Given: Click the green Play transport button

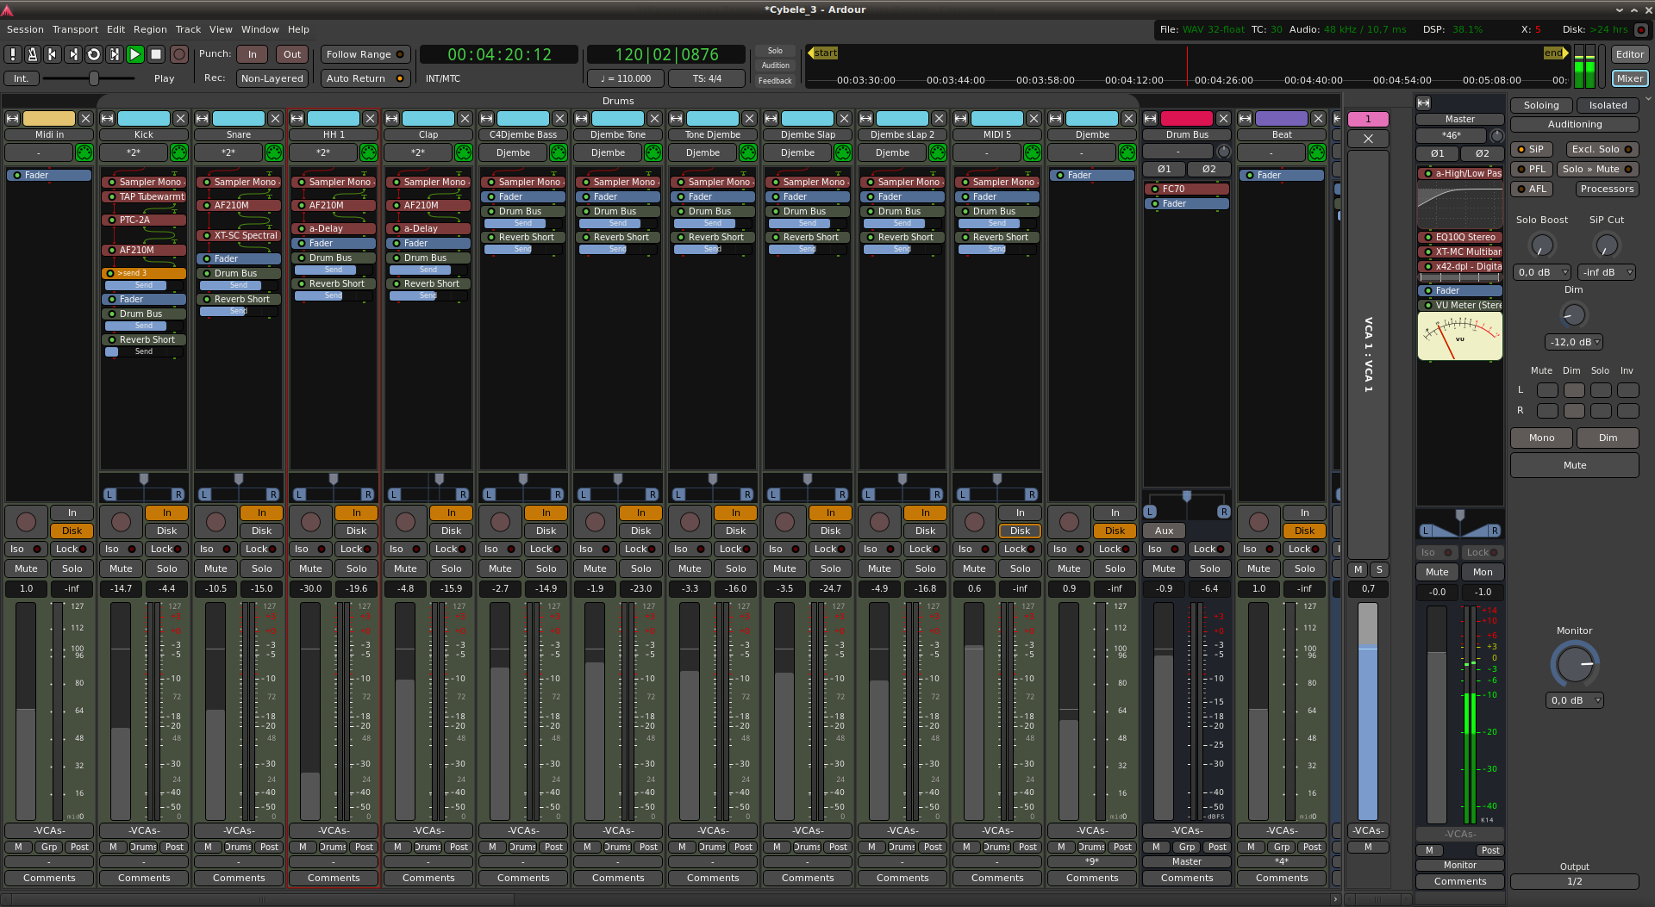Looking at the screenshot, I should [135, 54].
